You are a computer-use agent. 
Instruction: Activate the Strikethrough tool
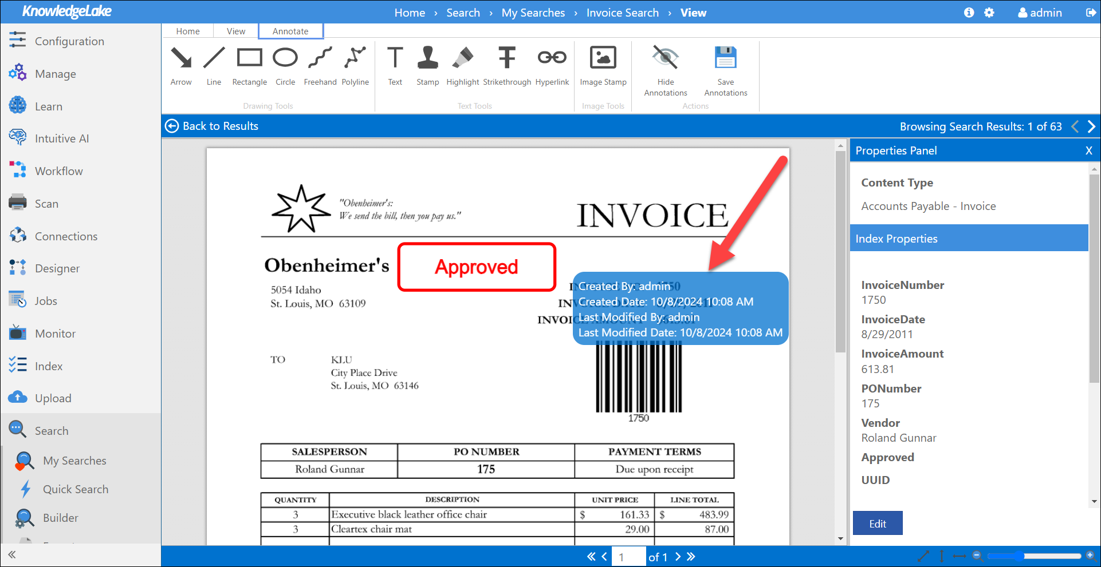pos(507,66)
